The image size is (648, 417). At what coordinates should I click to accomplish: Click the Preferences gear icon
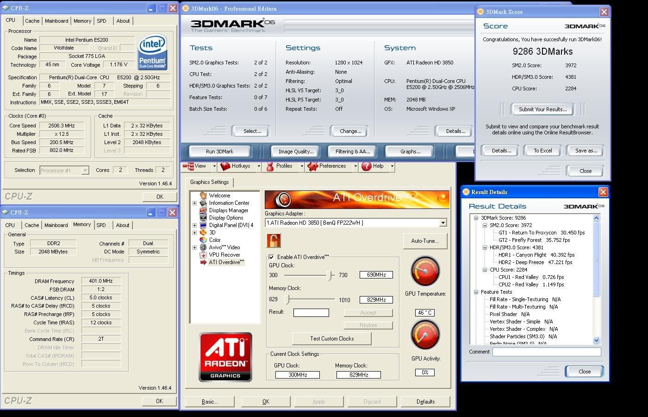coord(312,166)
